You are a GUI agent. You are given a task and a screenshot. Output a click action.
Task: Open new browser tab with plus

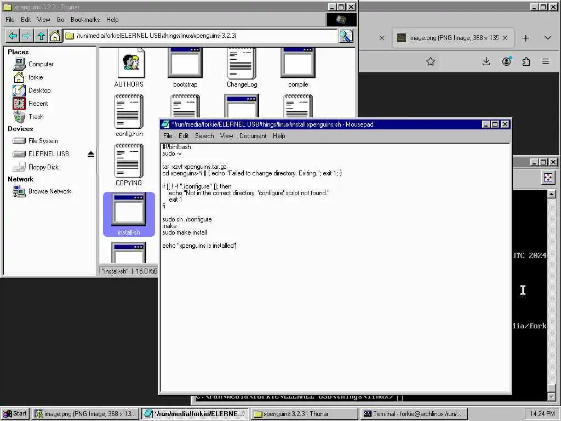525,38
